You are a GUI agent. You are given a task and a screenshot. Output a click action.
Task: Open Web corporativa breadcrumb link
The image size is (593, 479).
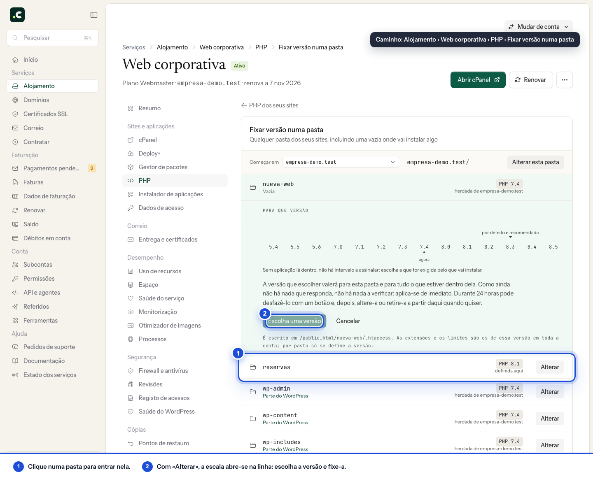[222, 47]
